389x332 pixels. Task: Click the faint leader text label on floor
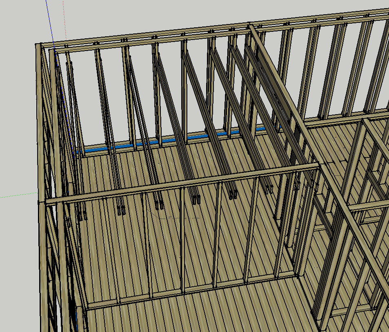(184, 218)
